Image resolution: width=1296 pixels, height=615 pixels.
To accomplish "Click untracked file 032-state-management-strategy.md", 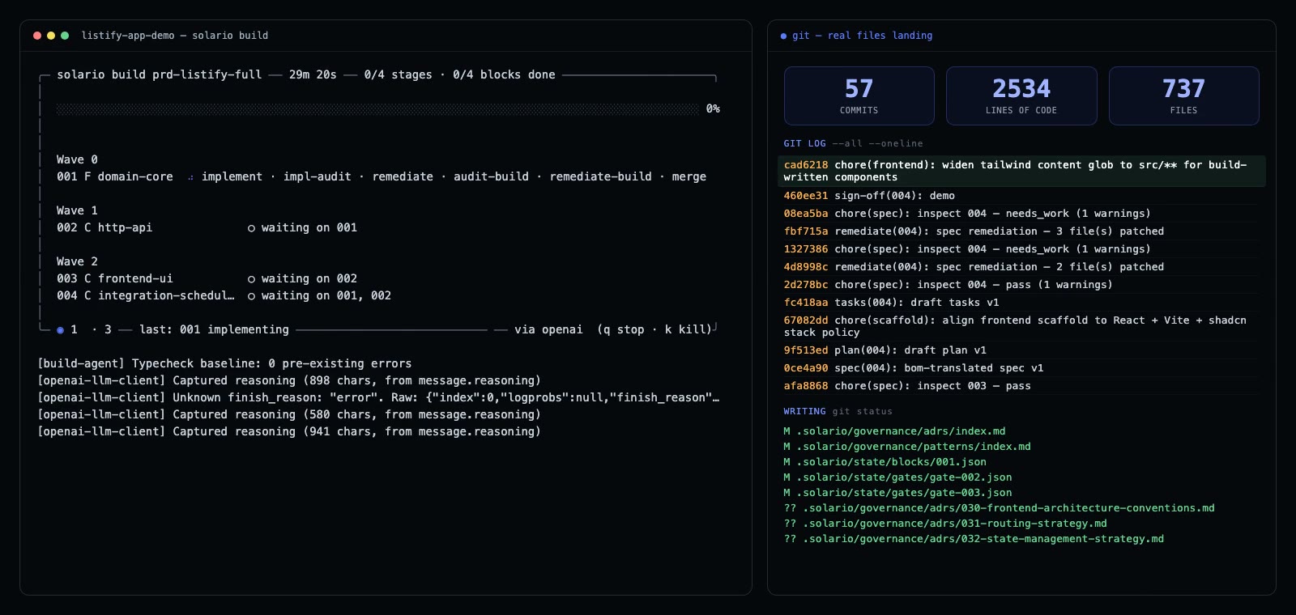I will (x=974, y=539).
